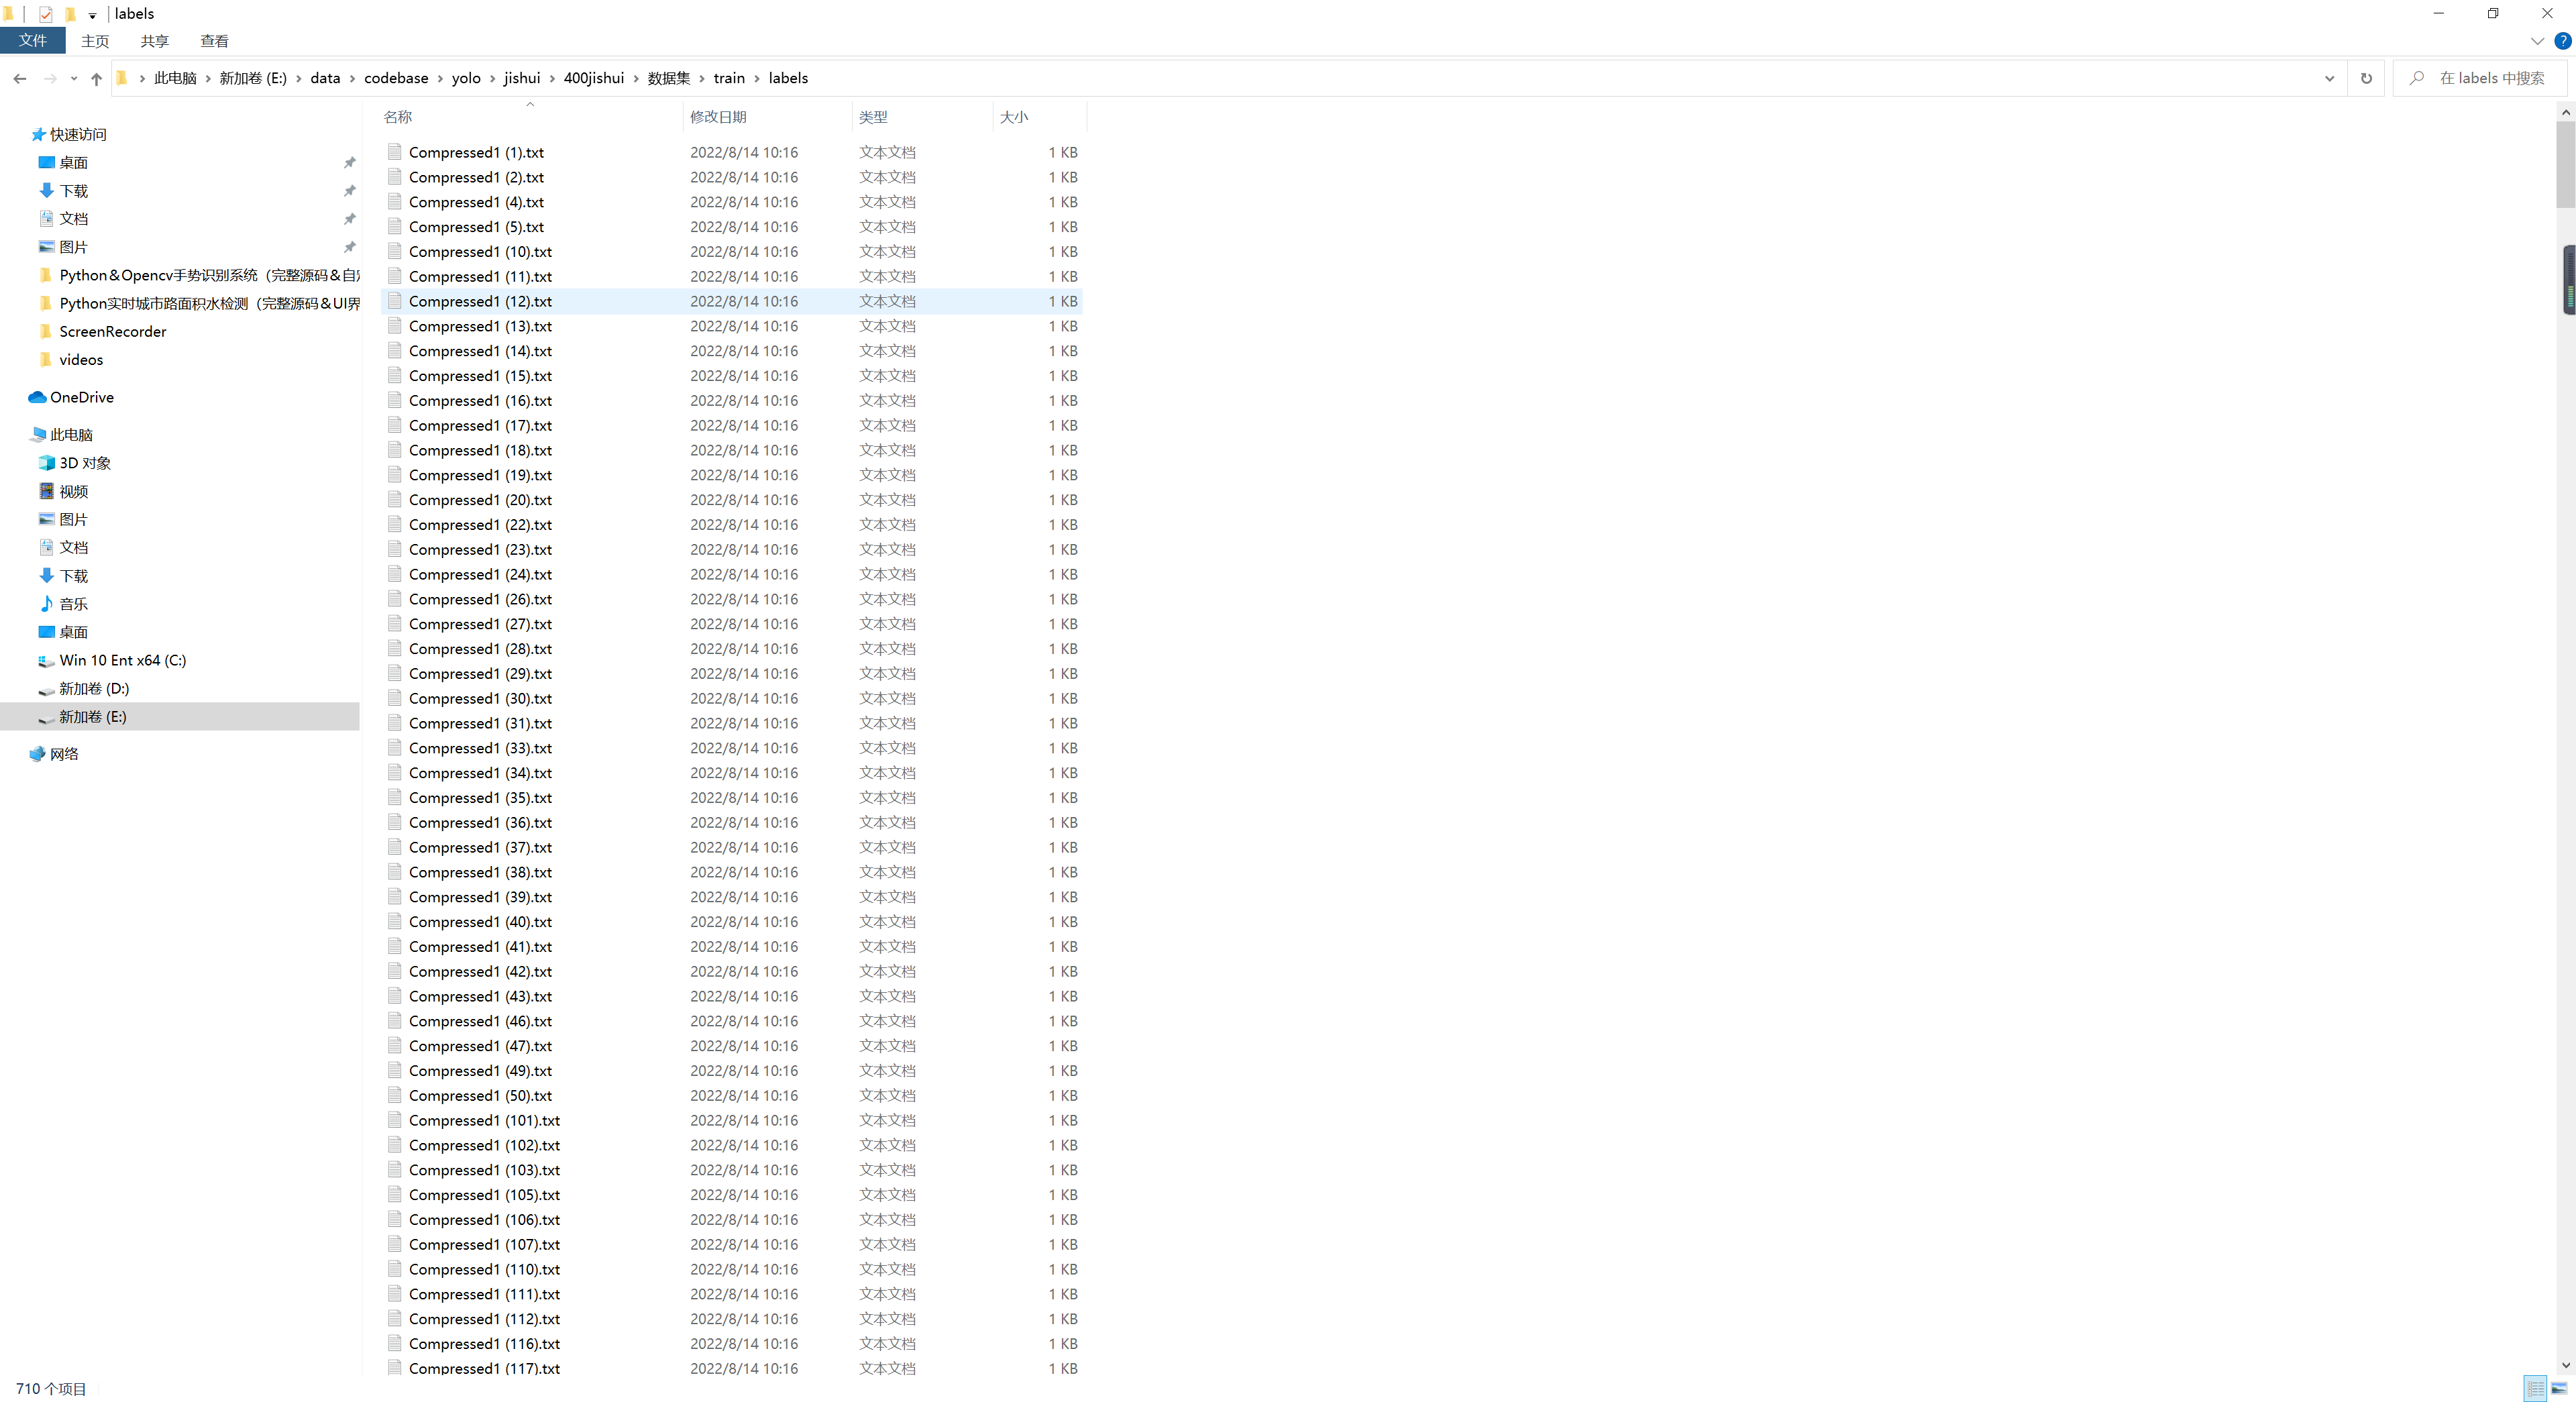Screen dimensions: 2576x1402
Task: Open Win 10 Ent x64 (C:) drive
Action: (x=122, y=660)
